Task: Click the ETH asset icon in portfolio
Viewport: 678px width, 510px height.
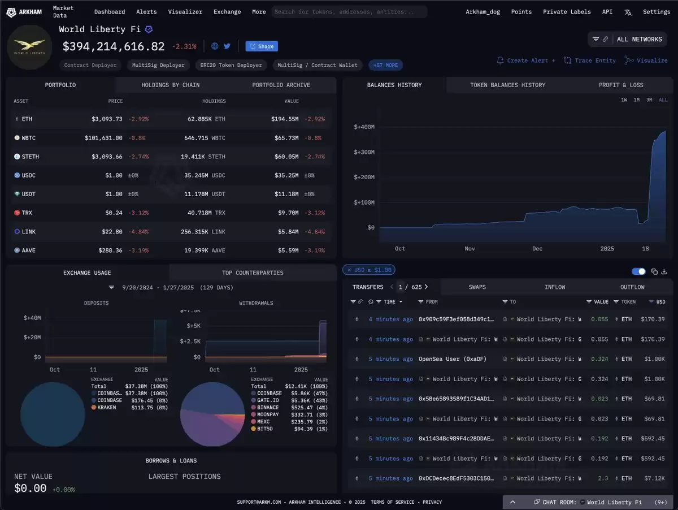Action: click(17, 119)
